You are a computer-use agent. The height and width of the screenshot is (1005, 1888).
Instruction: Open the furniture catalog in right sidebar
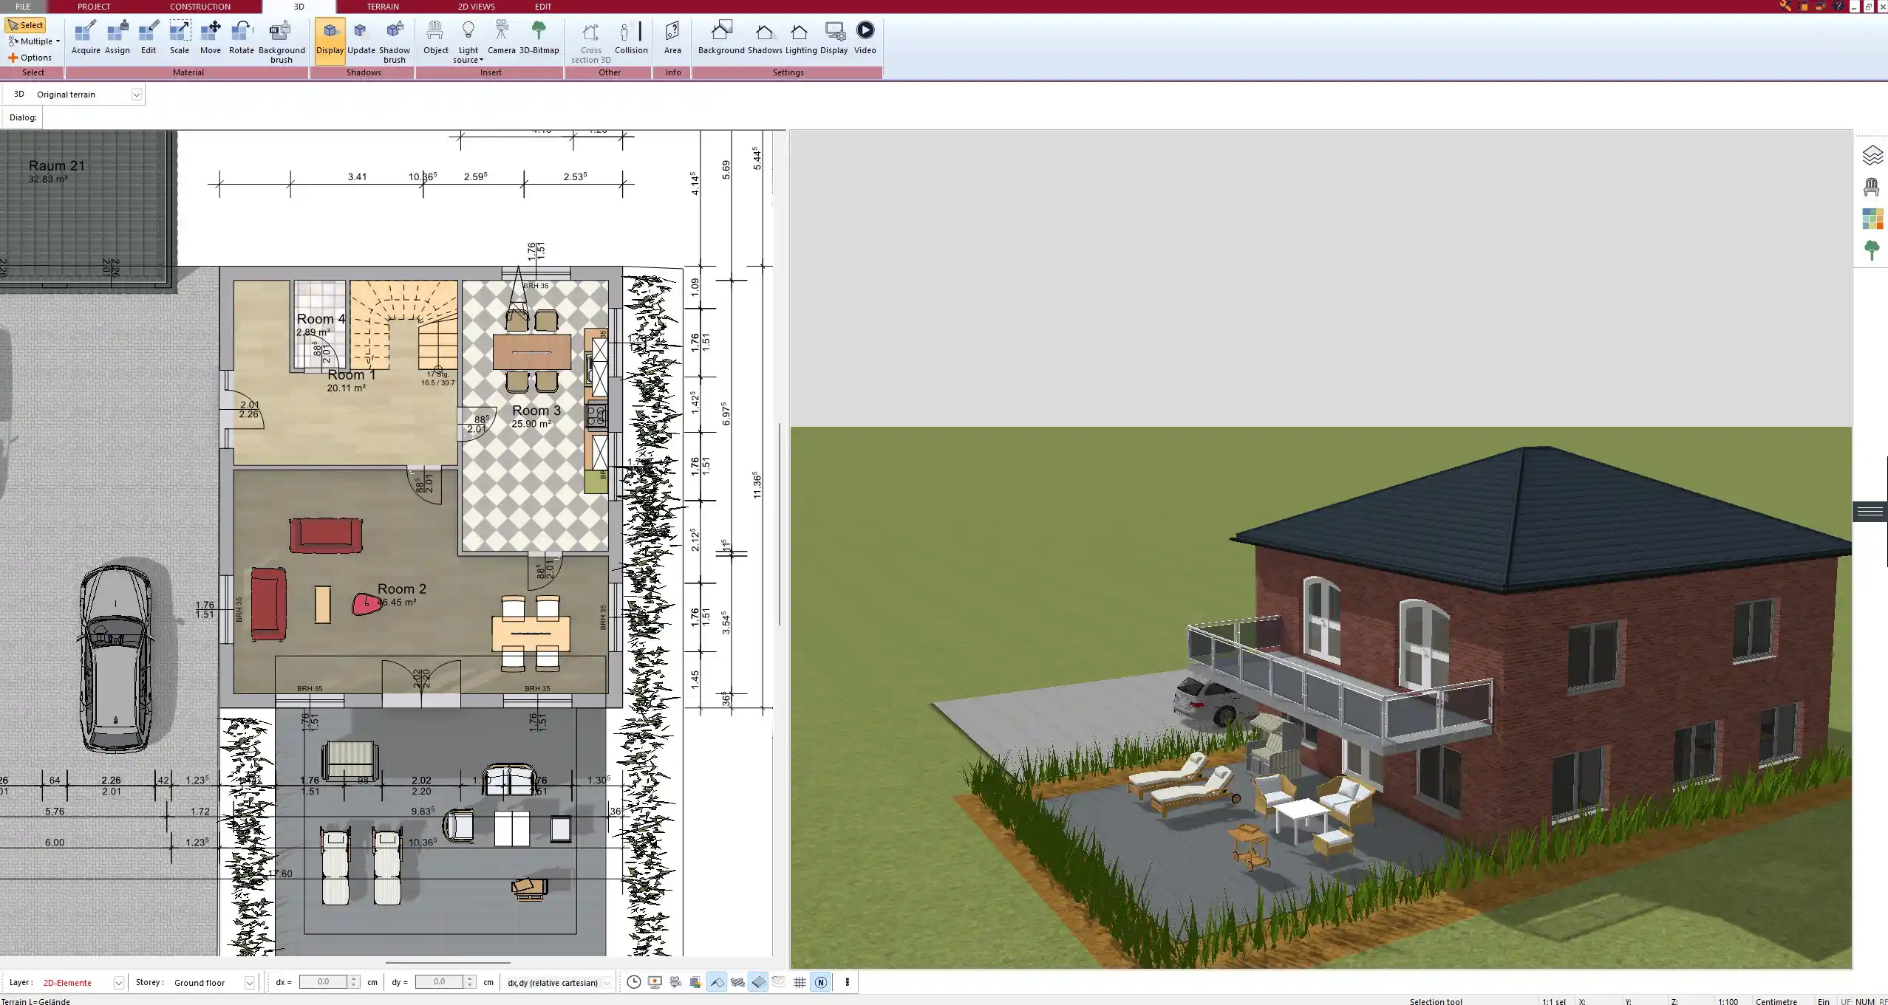click(x=1872, y=187)
